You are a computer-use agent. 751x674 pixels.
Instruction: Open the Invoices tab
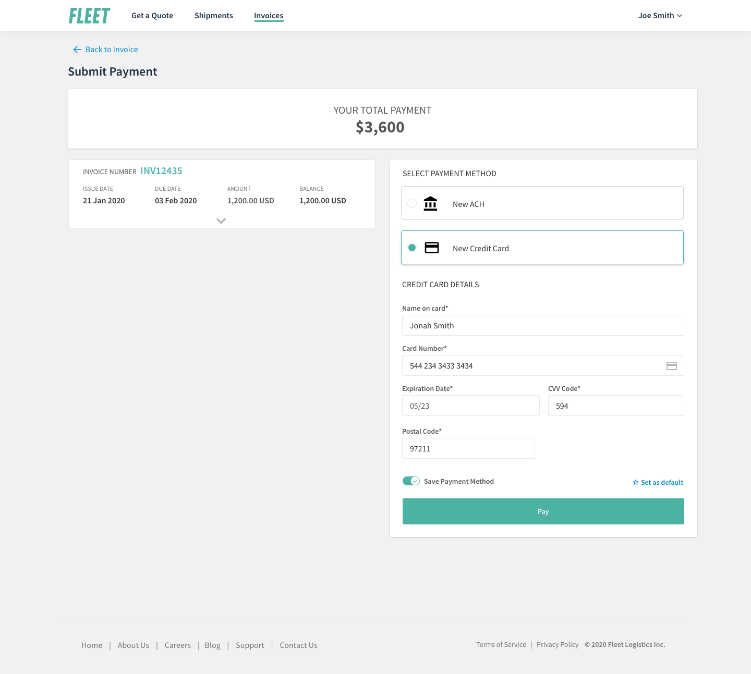(269, 16)
